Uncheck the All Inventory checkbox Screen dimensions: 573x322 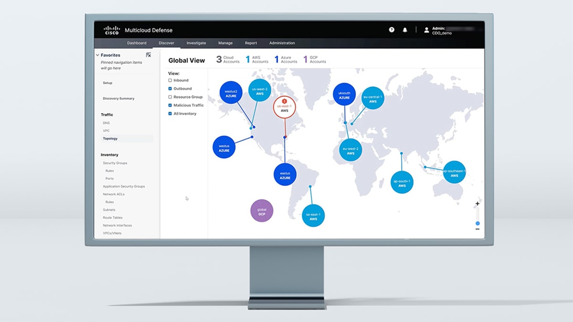170,114
